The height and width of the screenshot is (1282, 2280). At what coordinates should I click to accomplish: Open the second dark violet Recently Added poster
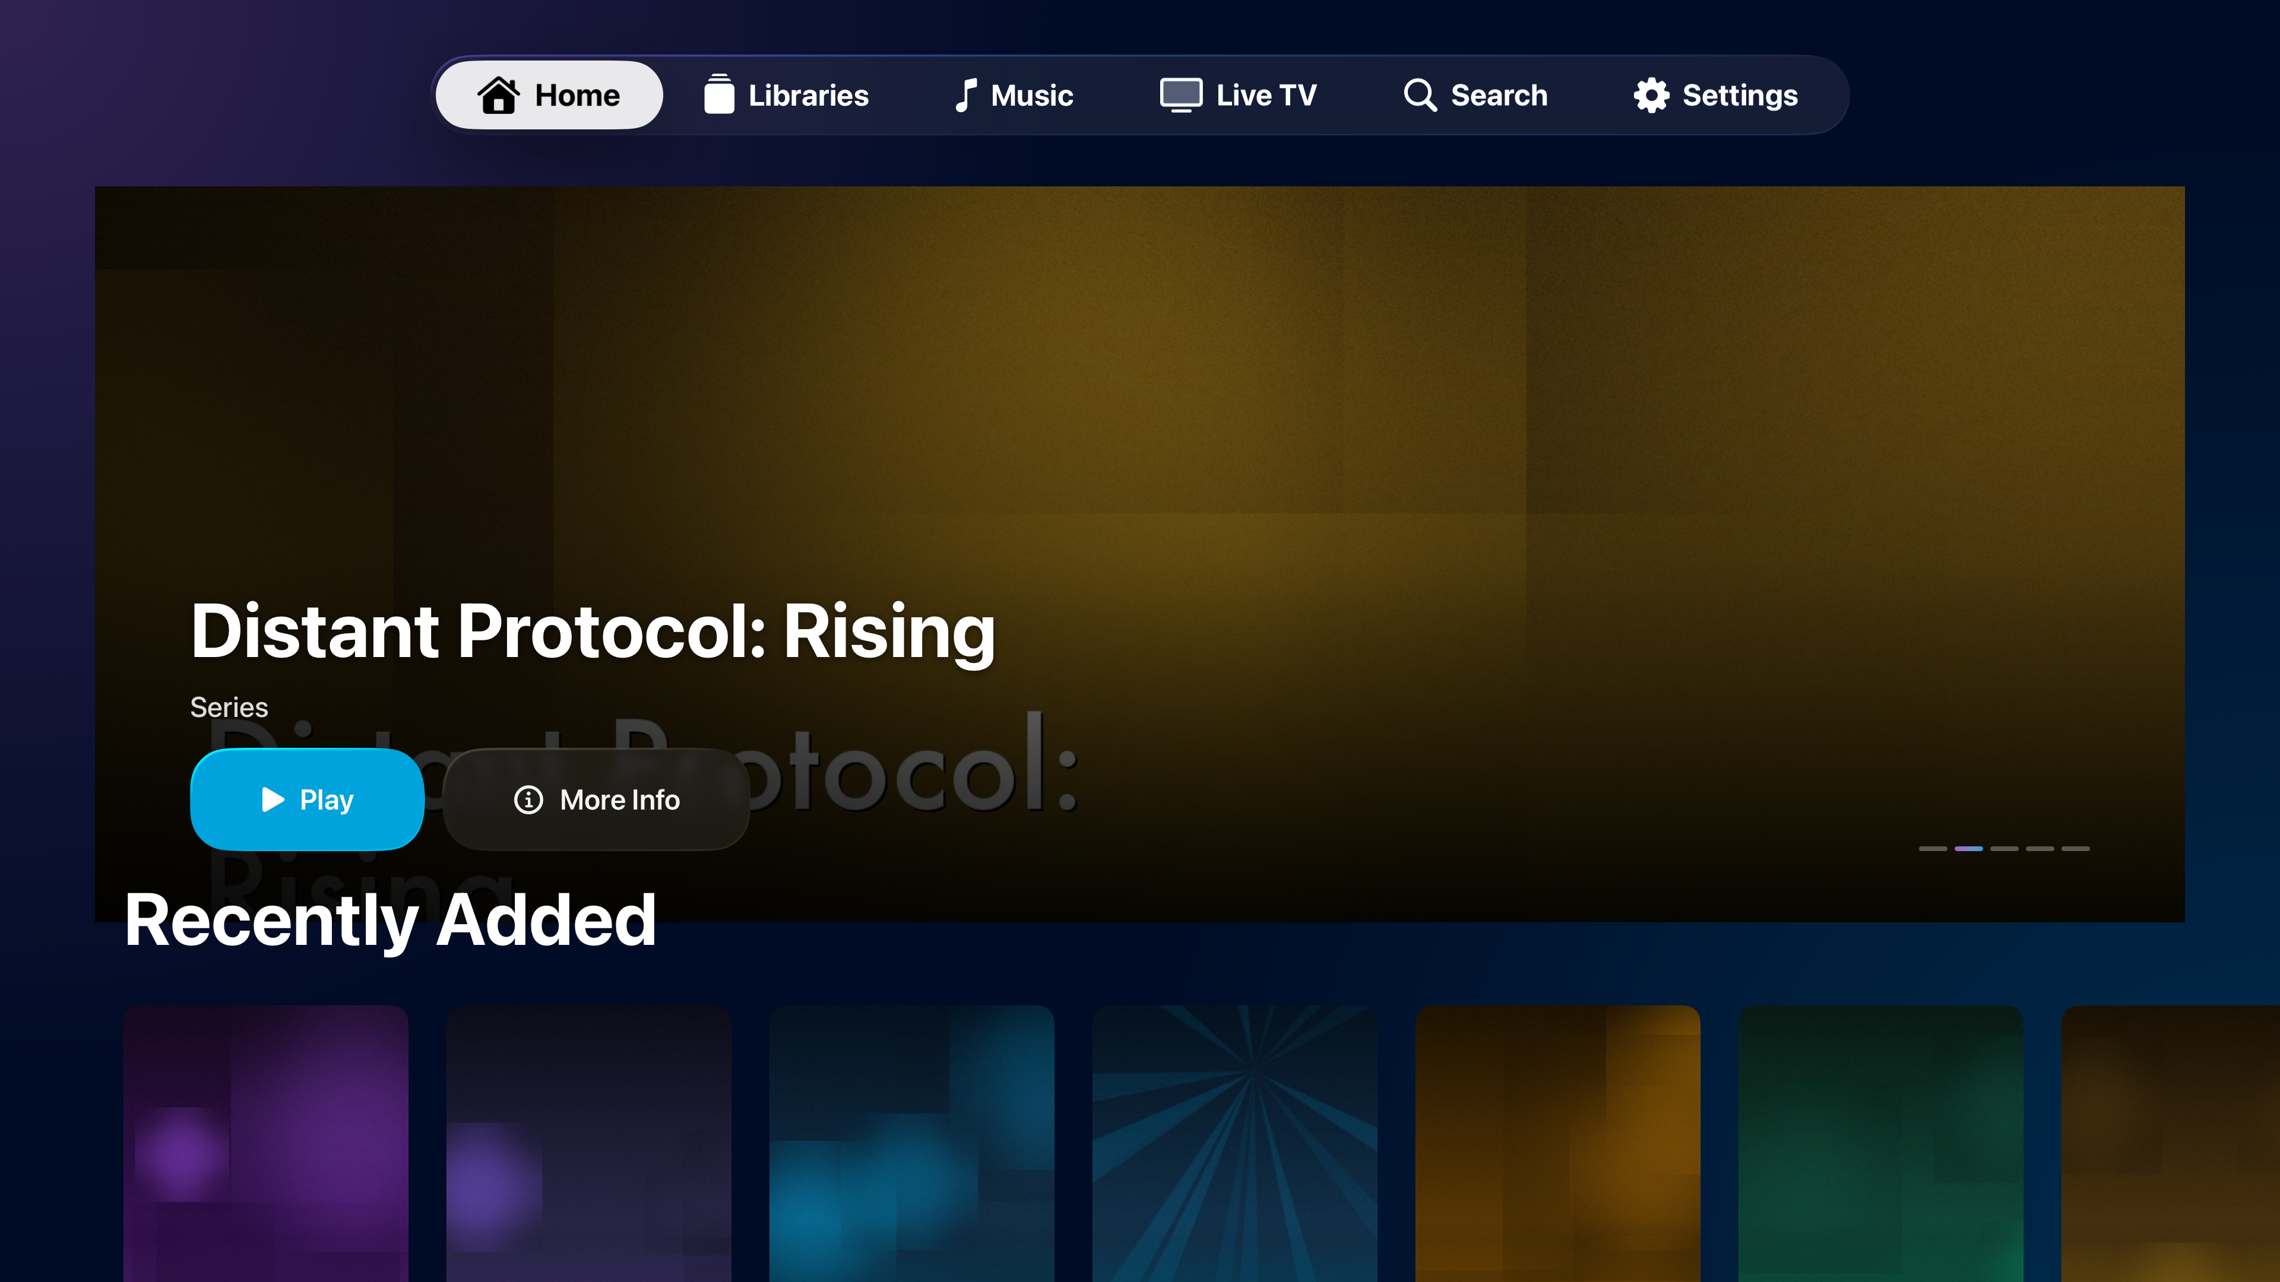pyautogui.click(x=588, y=1143)
